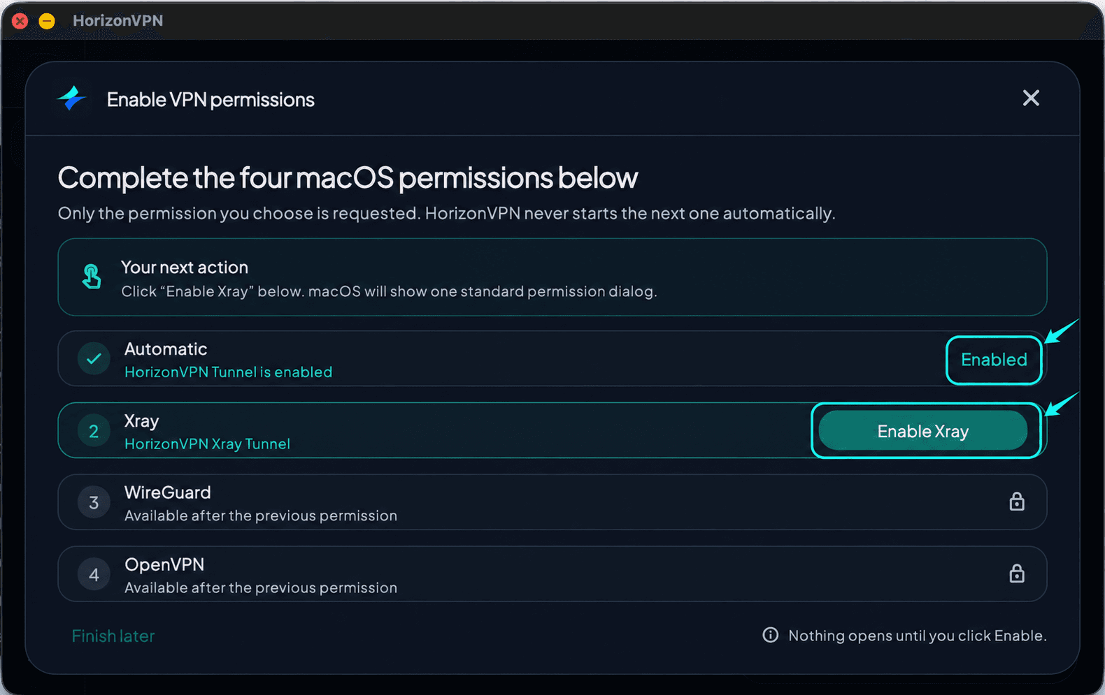Click the info icon near Nothing opens note

pyautogui.click(x=770, y=635)
